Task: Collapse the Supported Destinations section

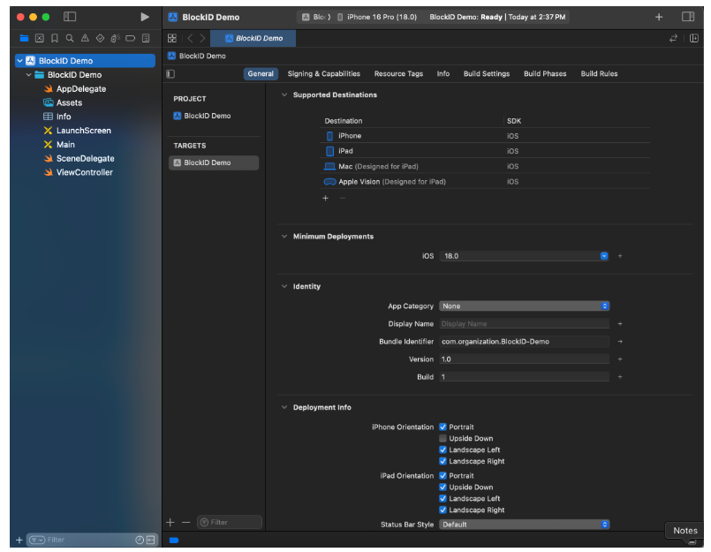Action: [284, 95]
